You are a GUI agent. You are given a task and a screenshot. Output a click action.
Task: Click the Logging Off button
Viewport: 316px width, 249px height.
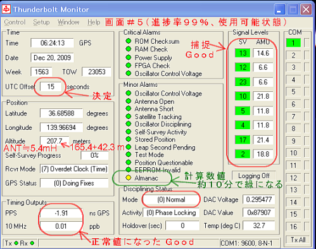click(x=253, y=176)
